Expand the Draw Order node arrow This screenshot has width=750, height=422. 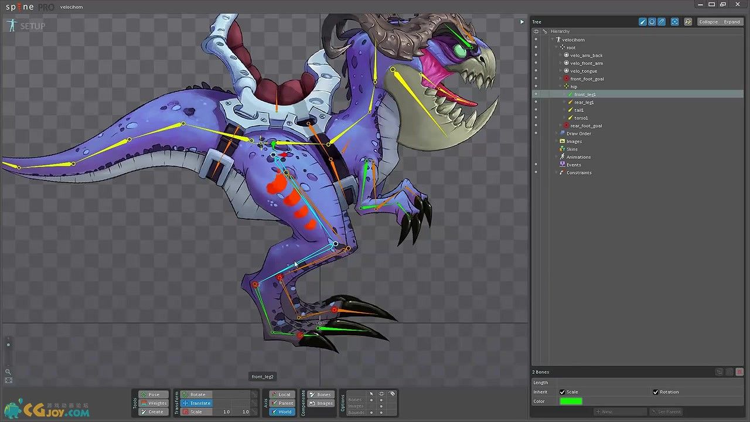[556, 134]
